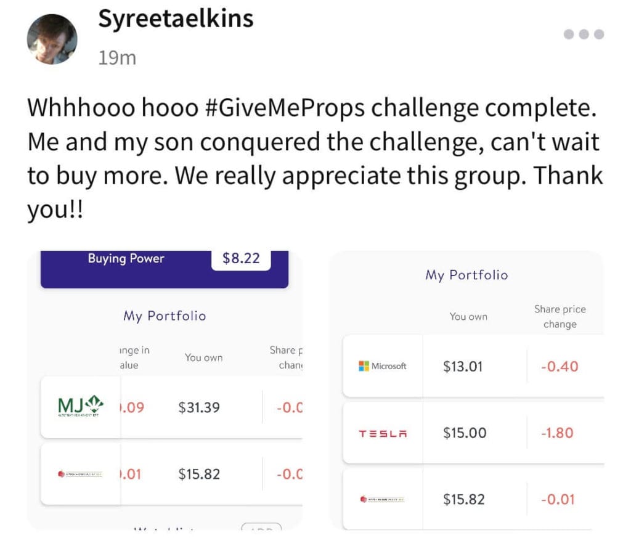
Task: Open the 19m post timestamp
Action: pos(117,57)
